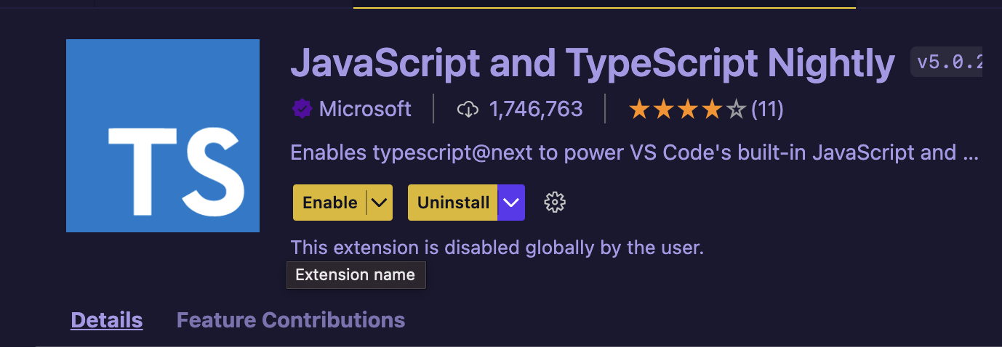Click the disabled globally status message
The width and height of the screenshot is (1002, 347).
497,248
